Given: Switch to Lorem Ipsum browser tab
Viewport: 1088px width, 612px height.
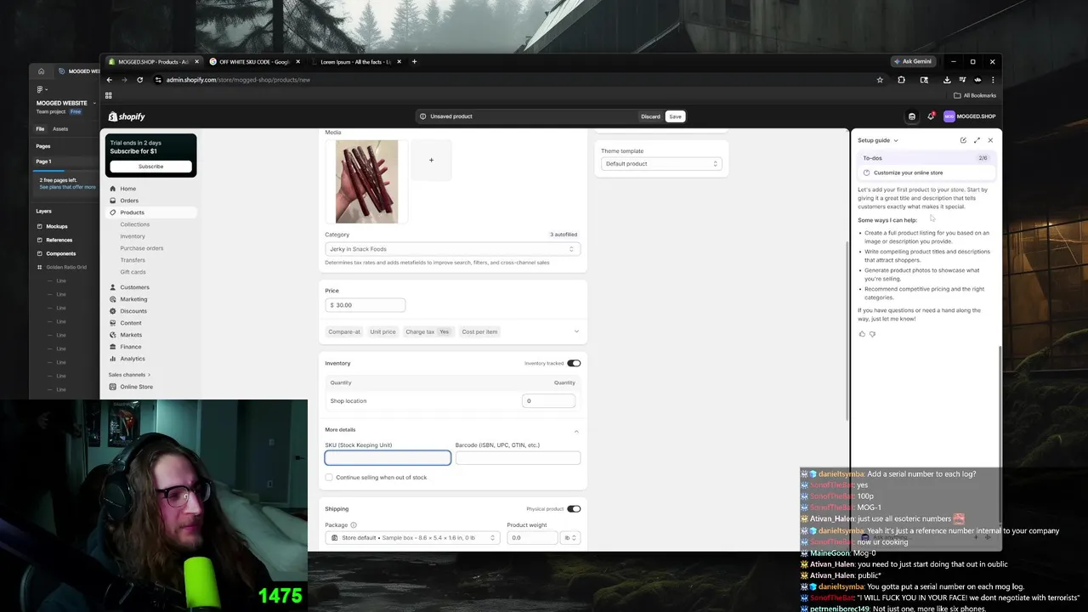Looking at the screenshot, I should click(355, 62).
